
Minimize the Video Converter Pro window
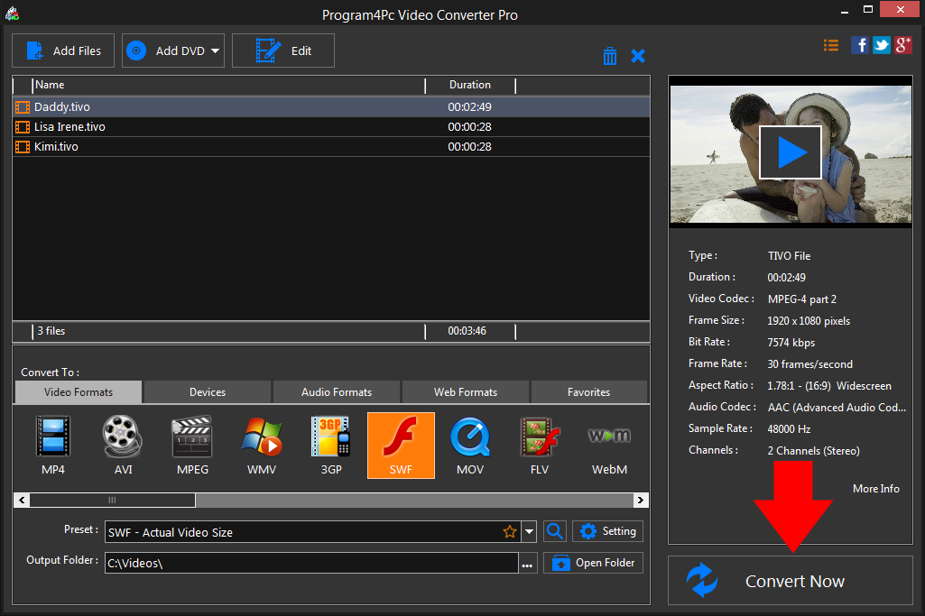click(x=845, y=11)
